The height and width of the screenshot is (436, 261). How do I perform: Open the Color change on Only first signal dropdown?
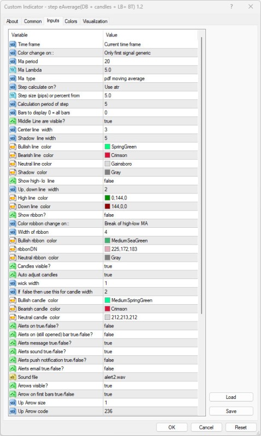[x=150, y=53]
